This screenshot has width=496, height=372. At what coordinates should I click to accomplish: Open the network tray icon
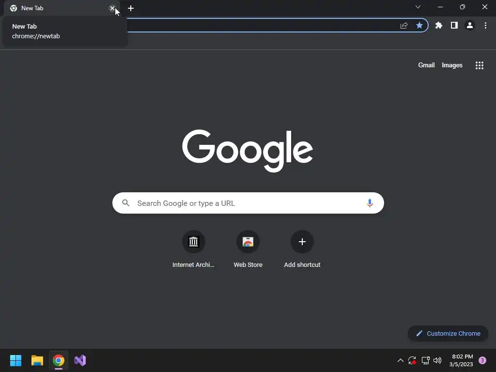tap(425, 360)
